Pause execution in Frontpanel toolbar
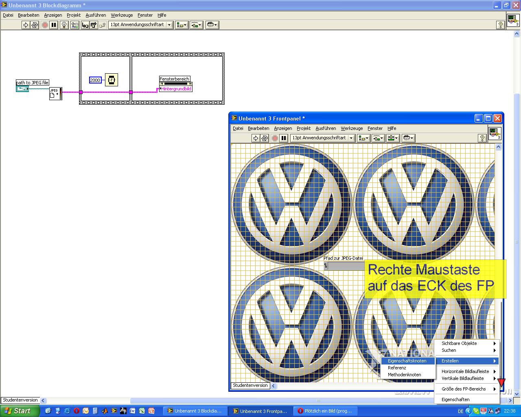The width and height of the screenshot is (521, 417). (x=284, y=138)
